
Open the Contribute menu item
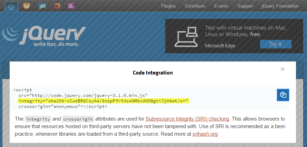pos(195,6)
